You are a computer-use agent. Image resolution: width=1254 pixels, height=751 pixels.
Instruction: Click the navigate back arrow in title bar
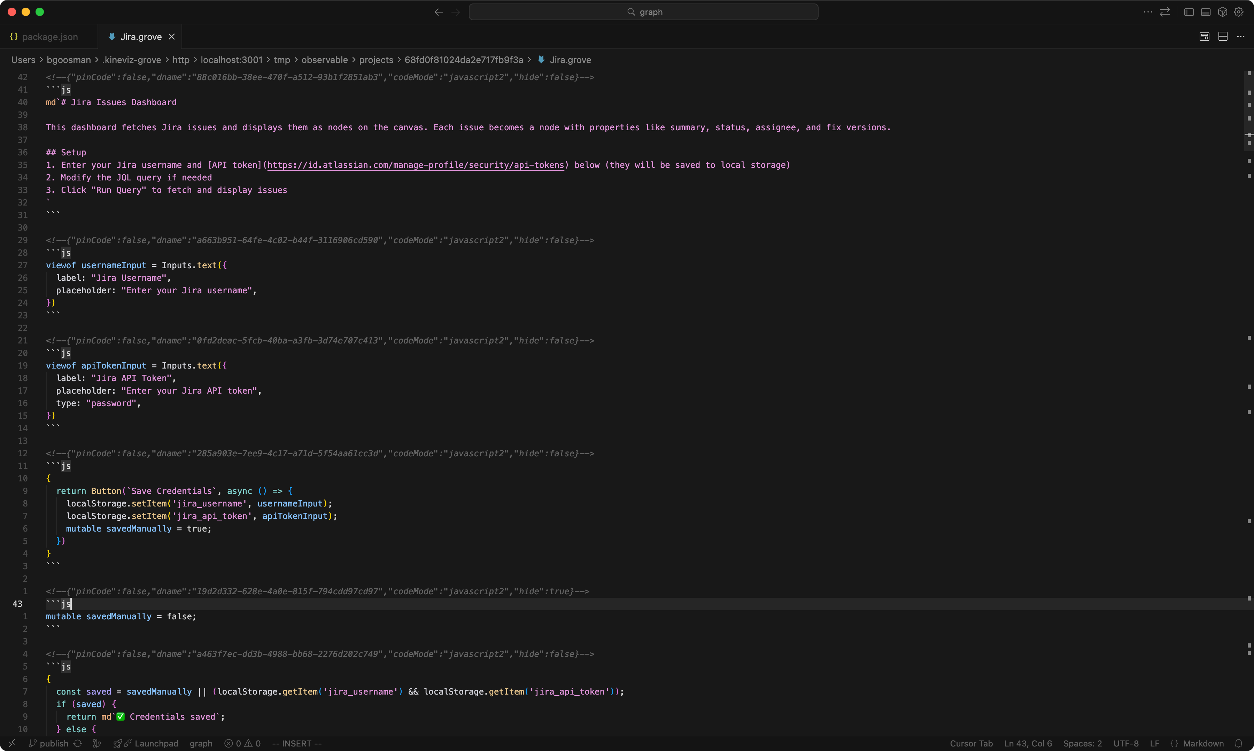[x=439, y=12]
